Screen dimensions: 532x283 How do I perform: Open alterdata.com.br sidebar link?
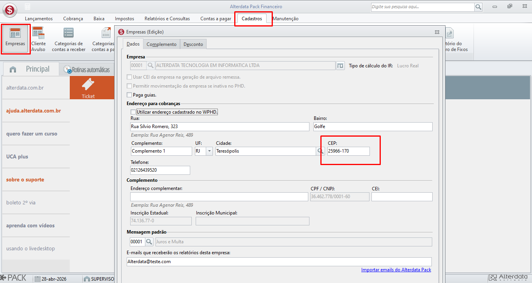pyautogui.click(x=25, y=88)
